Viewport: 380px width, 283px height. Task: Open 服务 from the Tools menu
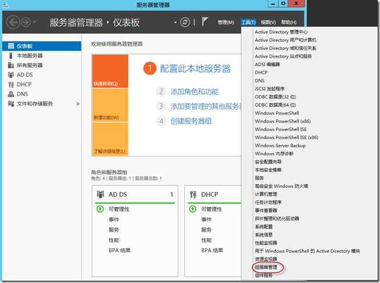coord(259,178)
